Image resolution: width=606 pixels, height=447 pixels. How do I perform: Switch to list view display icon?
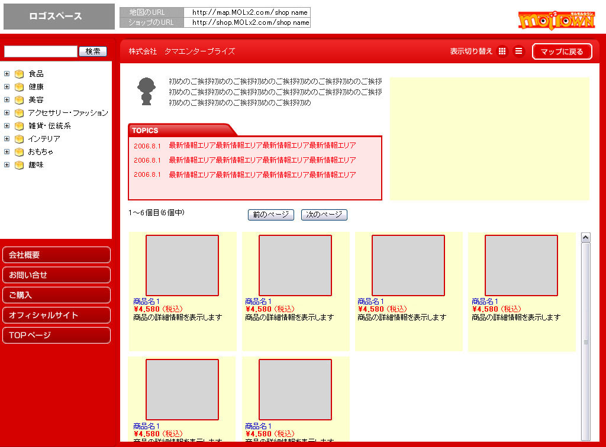(518, 51)
